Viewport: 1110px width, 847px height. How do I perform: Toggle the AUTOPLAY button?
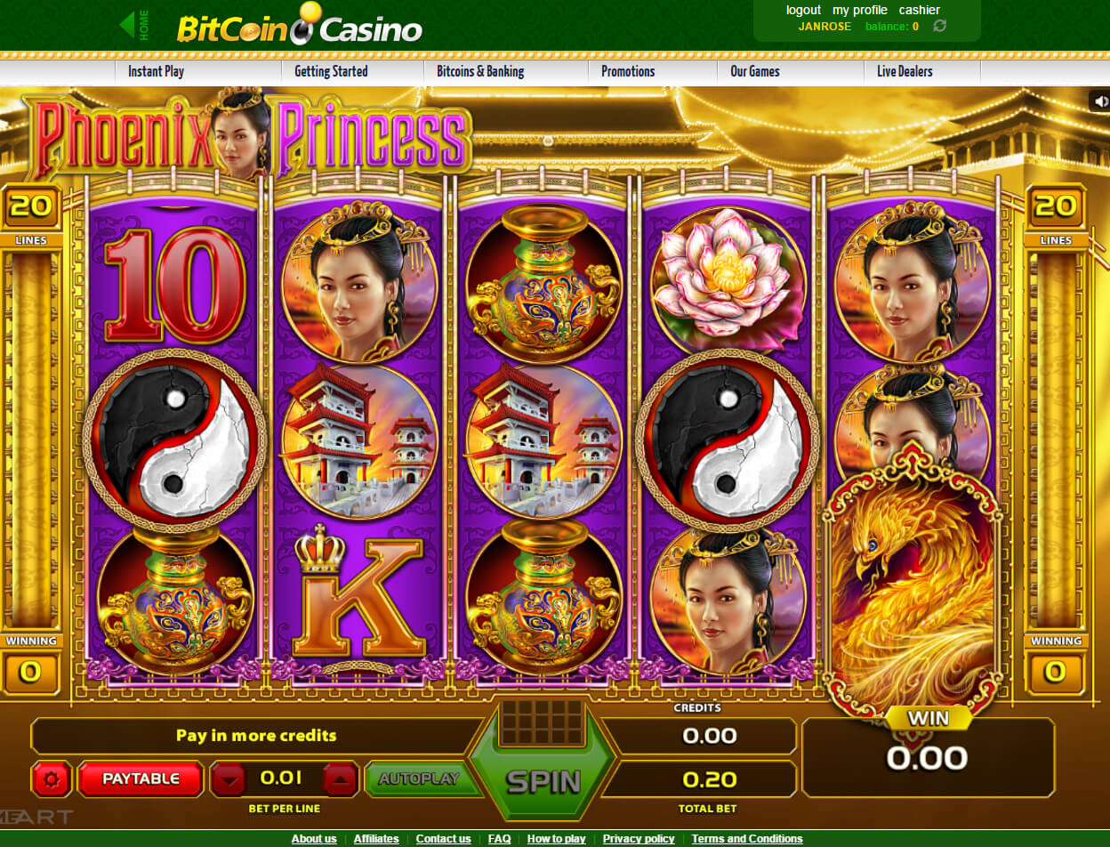pos(418,778)
